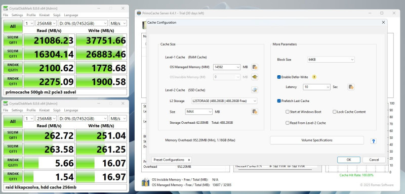Screen dimensions: 405x194
Task: Open test count dropdown in top CrystalDiskMark
Action: coord(29,23)
